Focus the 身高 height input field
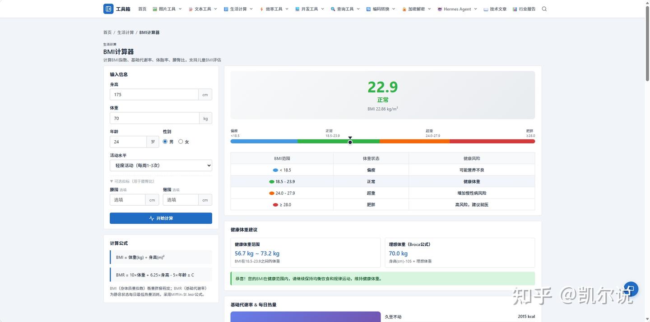The image size is (650, 322). tap(154, 95)
